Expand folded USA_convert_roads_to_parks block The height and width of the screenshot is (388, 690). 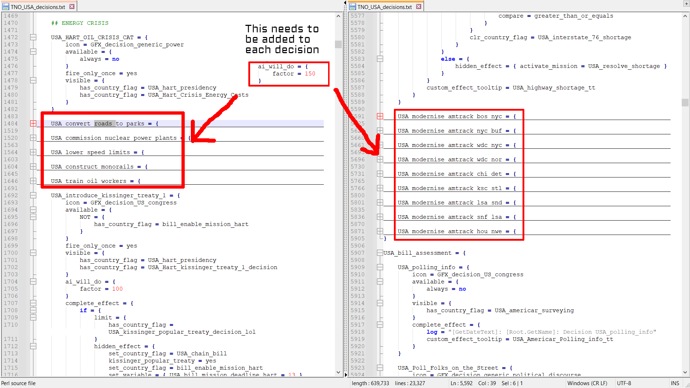(x=33, y=124)
